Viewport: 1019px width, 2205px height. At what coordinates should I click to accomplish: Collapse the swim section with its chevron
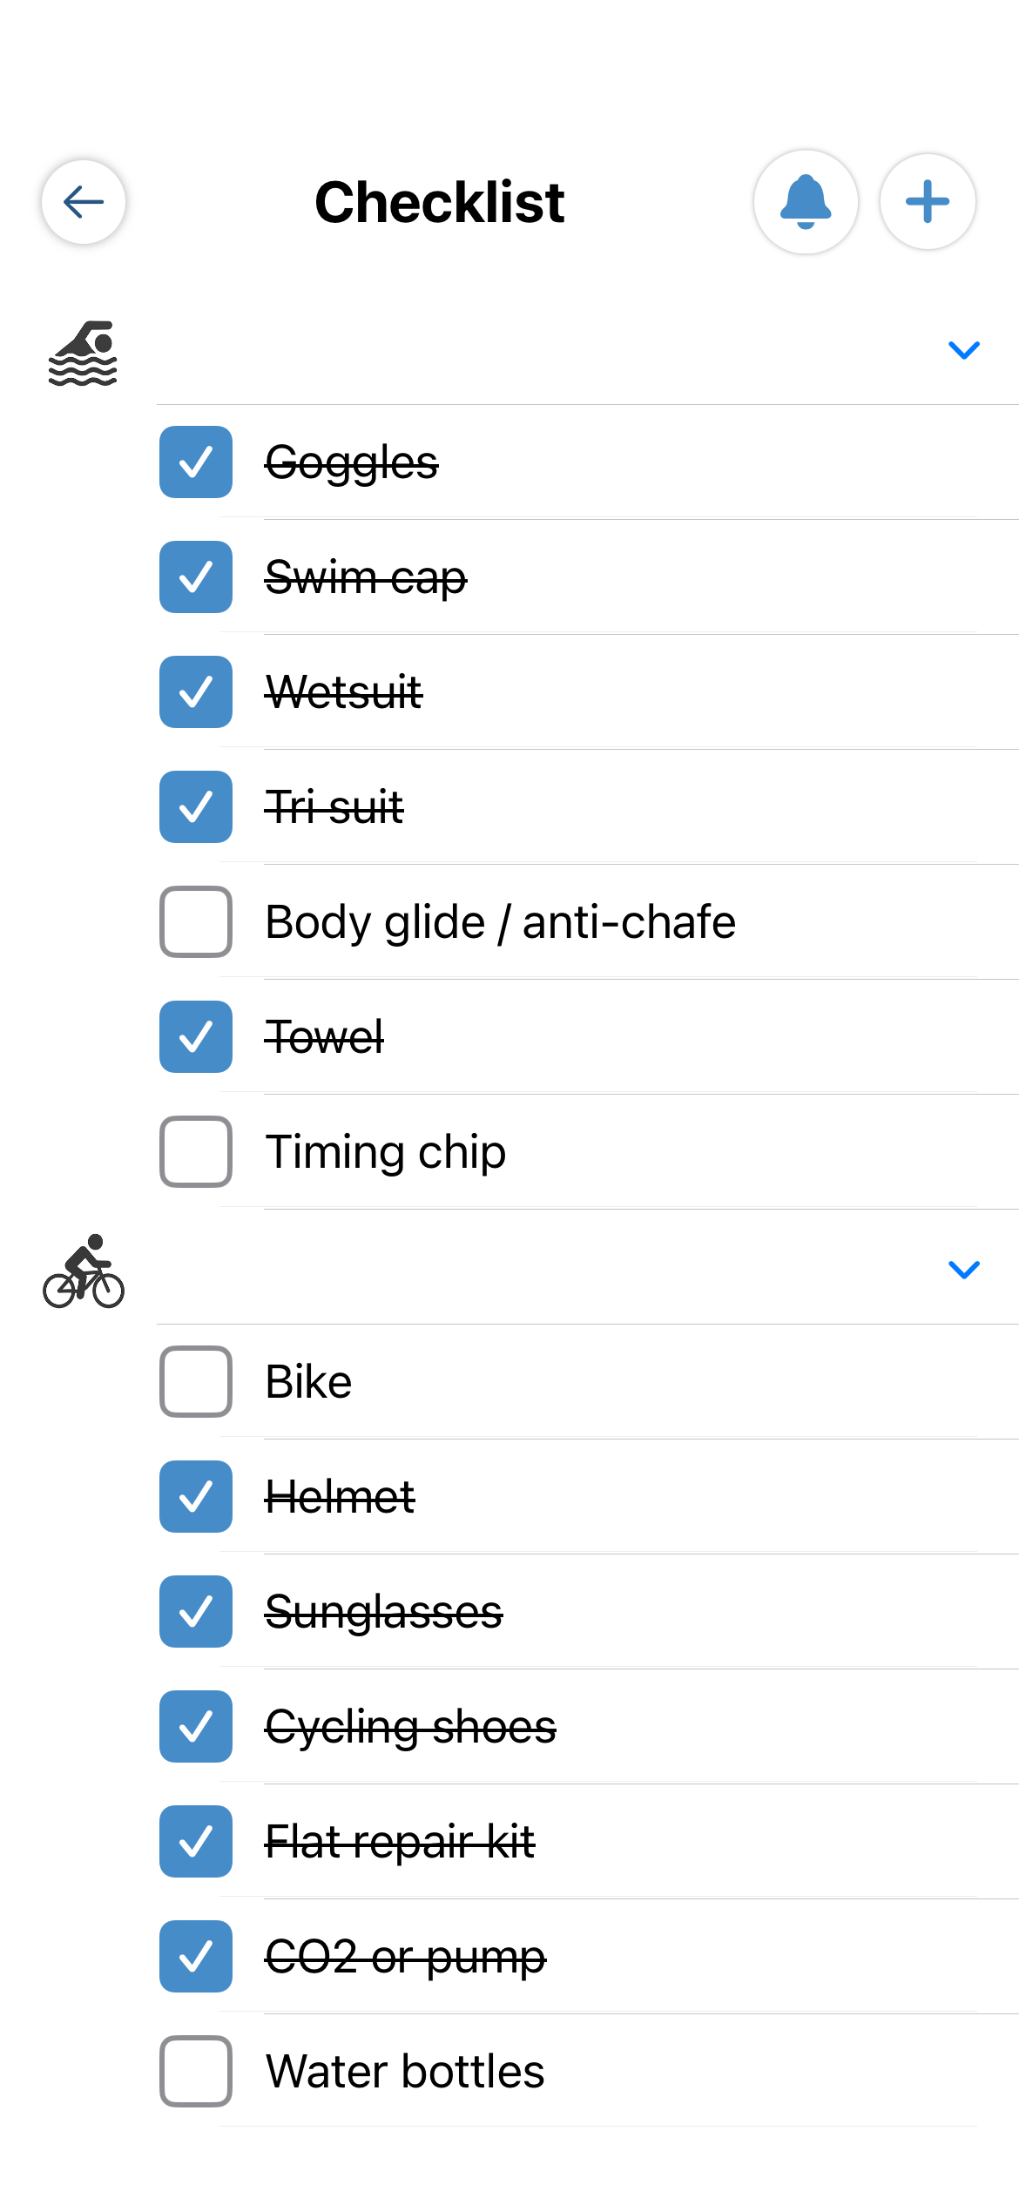[963, 350]
